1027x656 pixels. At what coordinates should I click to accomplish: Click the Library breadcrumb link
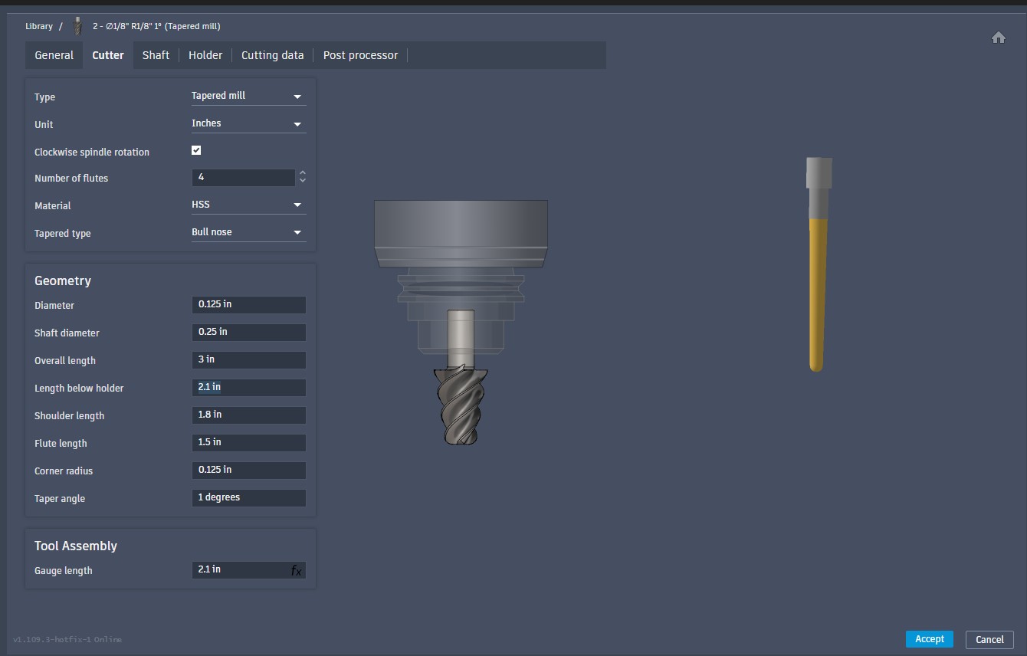point(39,26)
